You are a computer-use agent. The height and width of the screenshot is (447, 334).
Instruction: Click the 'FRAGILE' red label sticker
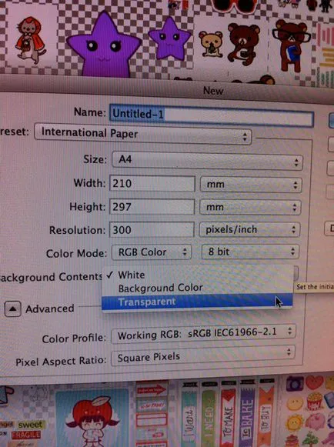pos(26,435)
